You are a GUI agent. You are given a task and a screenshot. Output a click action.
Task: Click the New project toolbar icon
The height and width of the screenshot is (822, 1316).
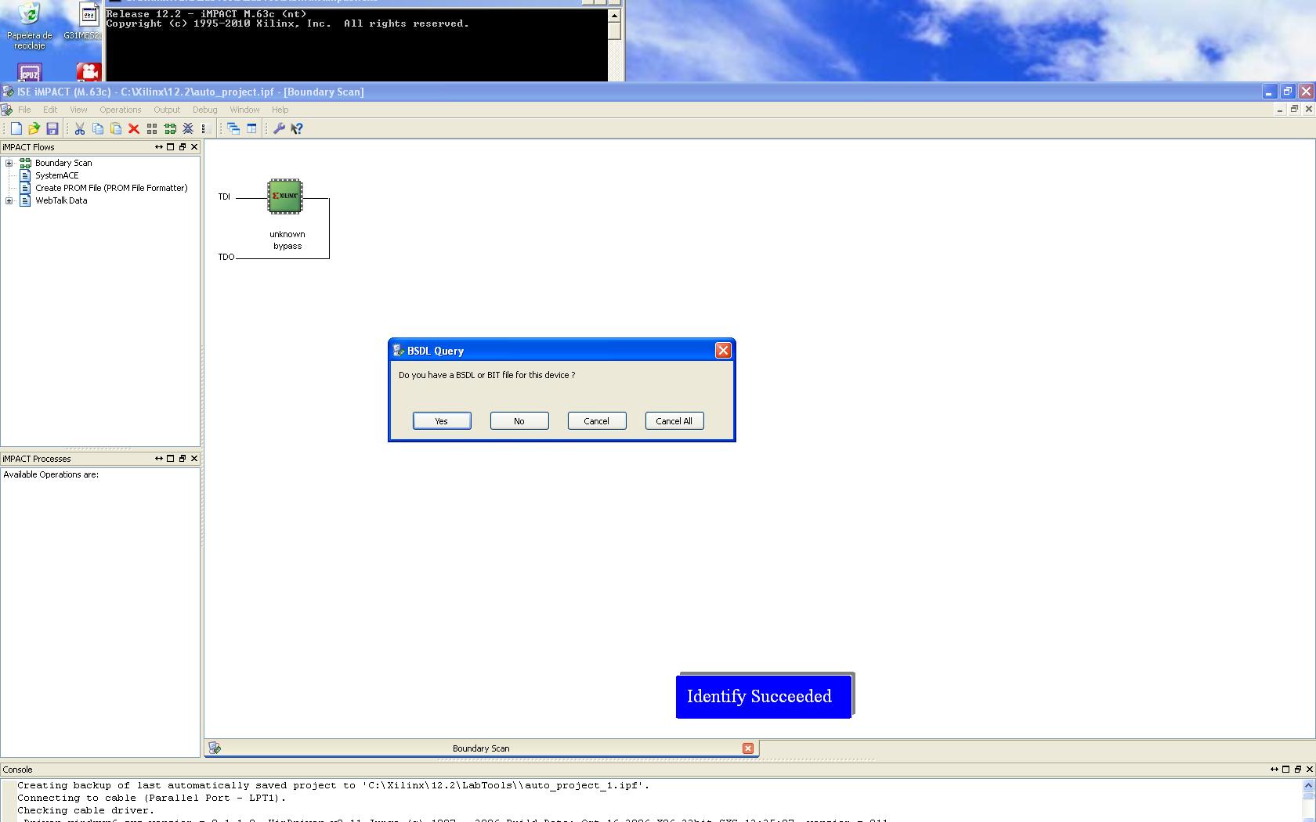point(16,128)
